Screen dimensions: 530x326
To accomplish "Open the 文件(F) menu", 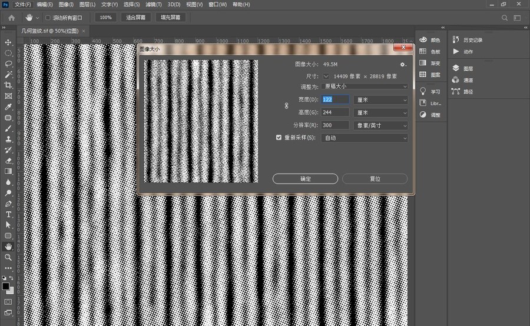I will coord(22,4).
